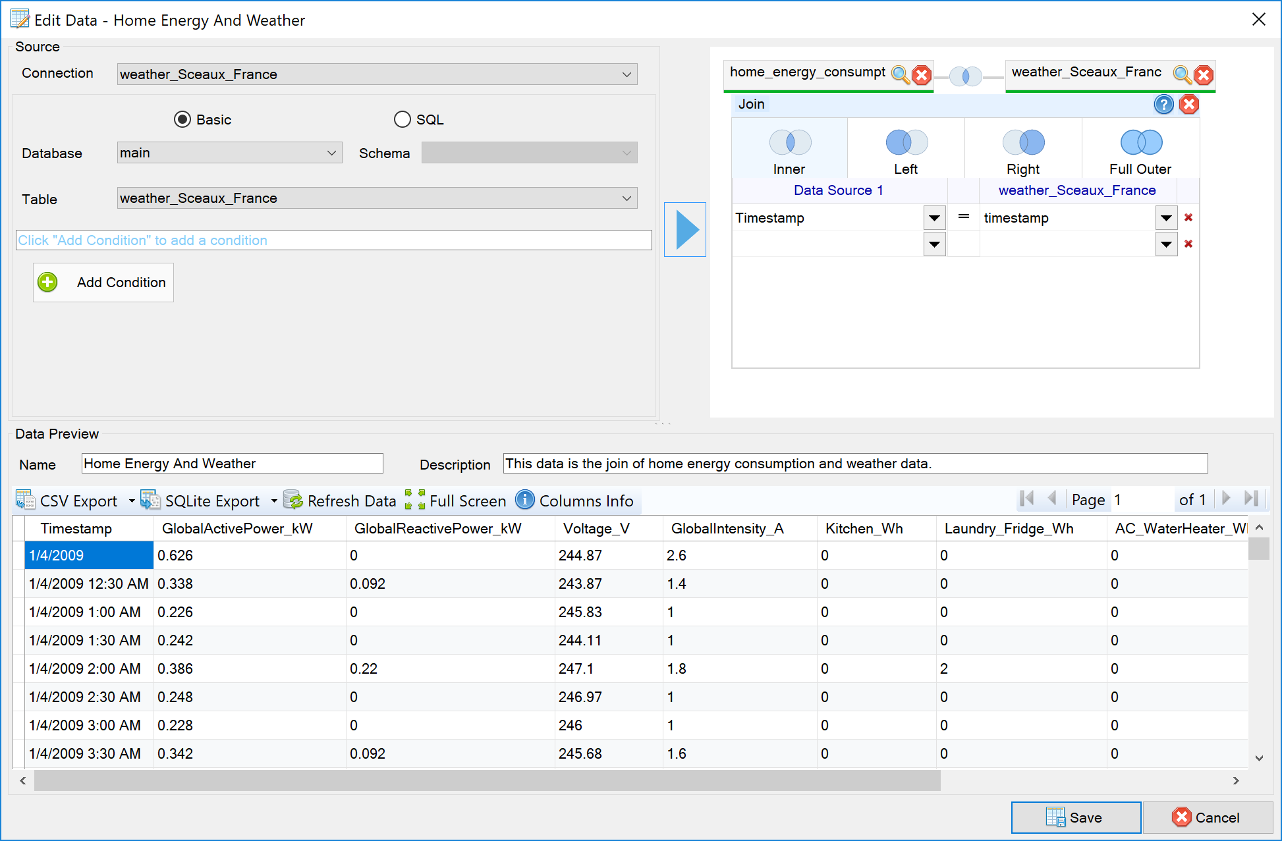
Task: Choose Full Outer join icon
Action: click(1141, 142)
